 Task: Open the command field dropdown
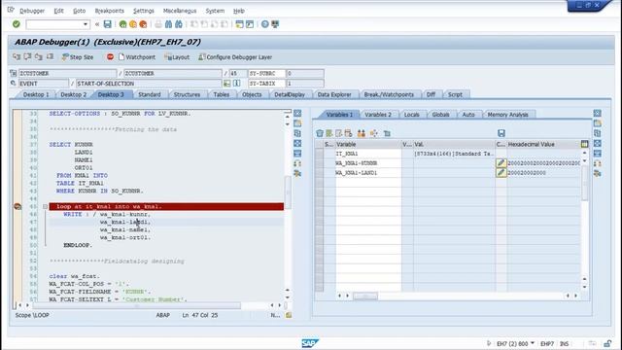pos(85,24)
